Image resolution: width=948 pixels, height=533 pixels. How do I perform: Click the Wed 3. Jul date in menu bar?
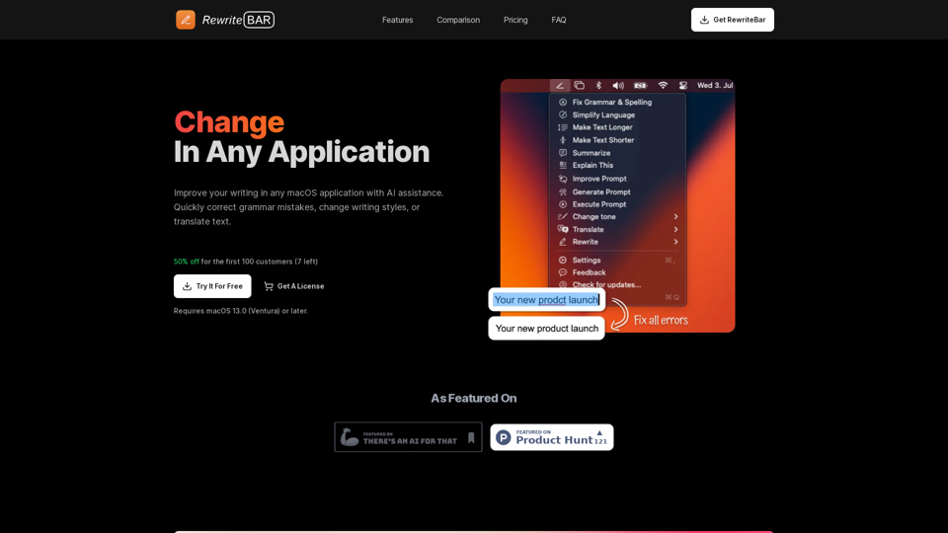[715, 85]
